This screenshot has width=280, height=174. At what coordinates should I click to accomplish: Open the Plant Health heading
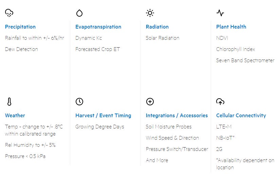(231, 27)
